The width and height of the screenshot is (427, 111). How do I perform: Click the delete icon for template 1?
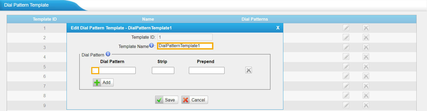point(366,28)
